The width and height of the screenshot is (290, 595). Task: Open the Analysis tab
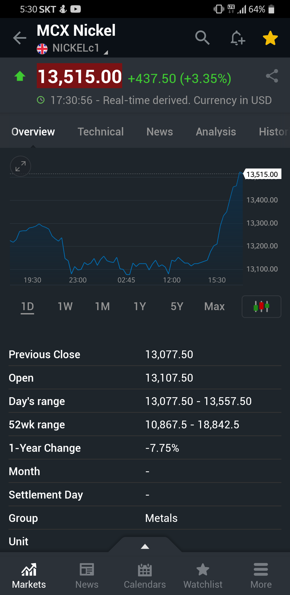(216, 132)
